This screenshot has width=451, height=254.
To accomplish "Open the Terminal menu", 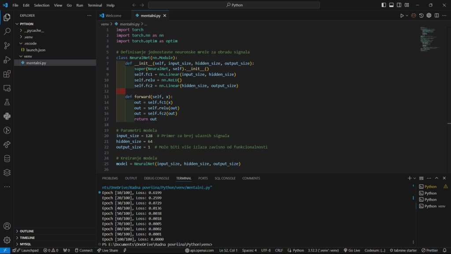I will (95, 5).
